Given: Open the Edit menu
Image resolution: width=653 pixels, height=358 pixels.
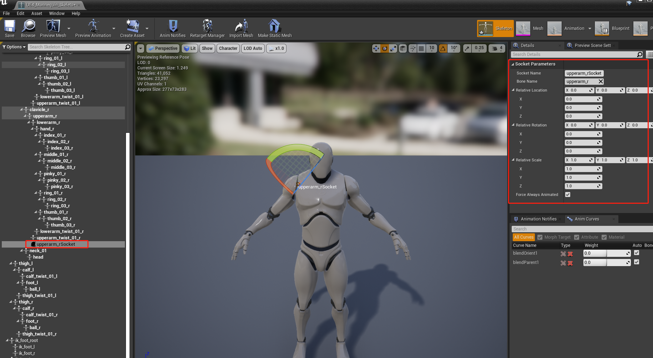Looking at the screenshot, I should [x=21, y=14].
